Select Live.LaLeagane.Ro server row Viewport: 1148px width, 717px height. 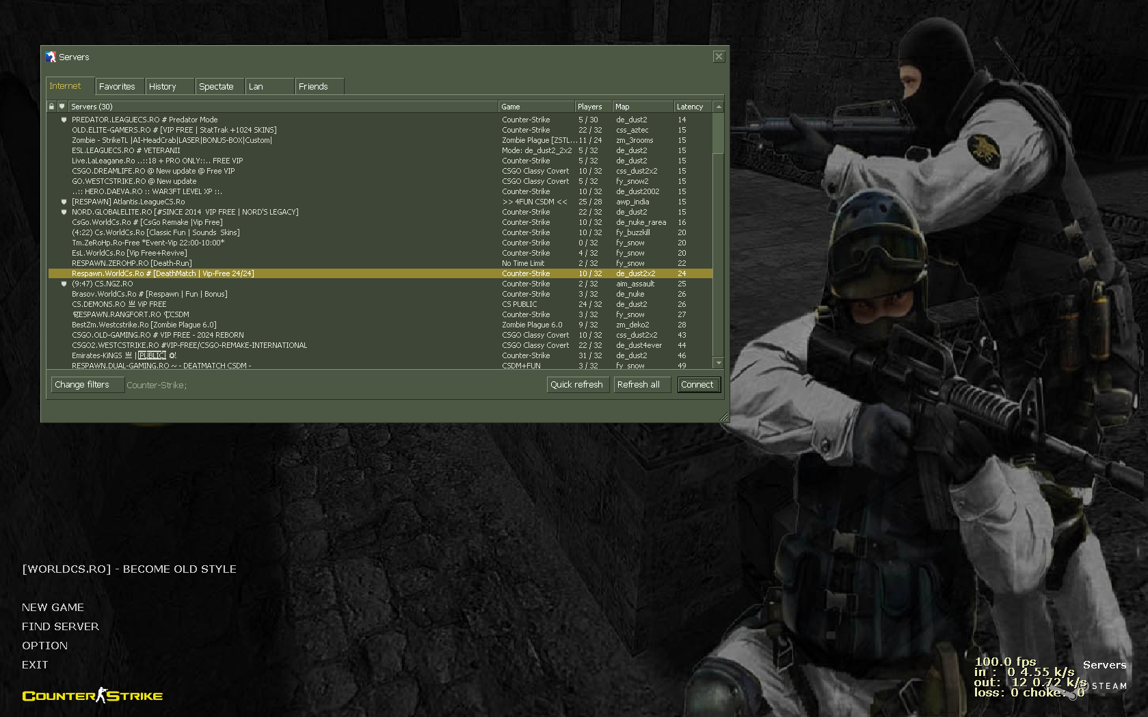380,161
